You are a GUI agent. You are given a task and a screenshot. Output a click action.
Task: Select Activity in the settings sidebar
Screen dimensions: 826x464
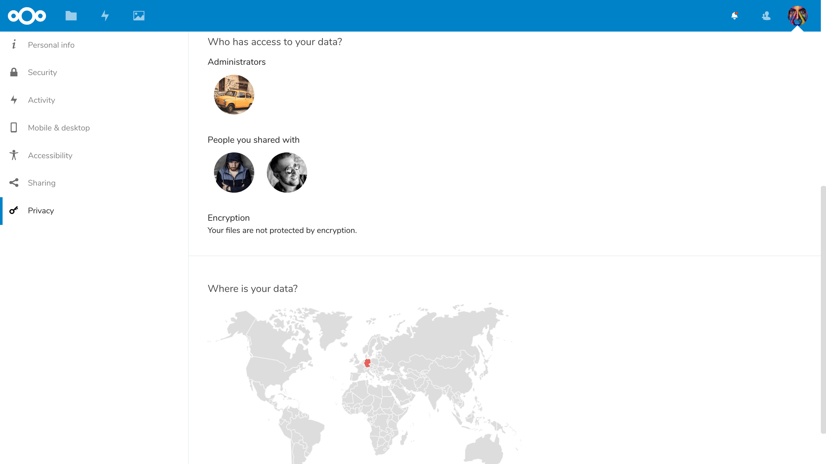pyautogui.click(x=41, y=100)
